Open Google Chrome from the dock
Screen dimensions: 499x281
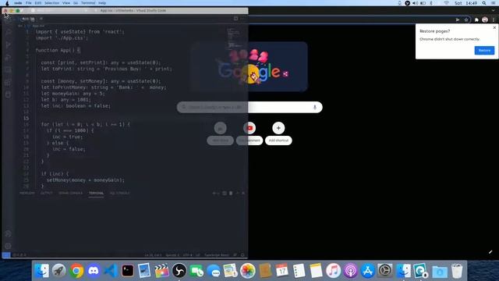pos(76,271)
